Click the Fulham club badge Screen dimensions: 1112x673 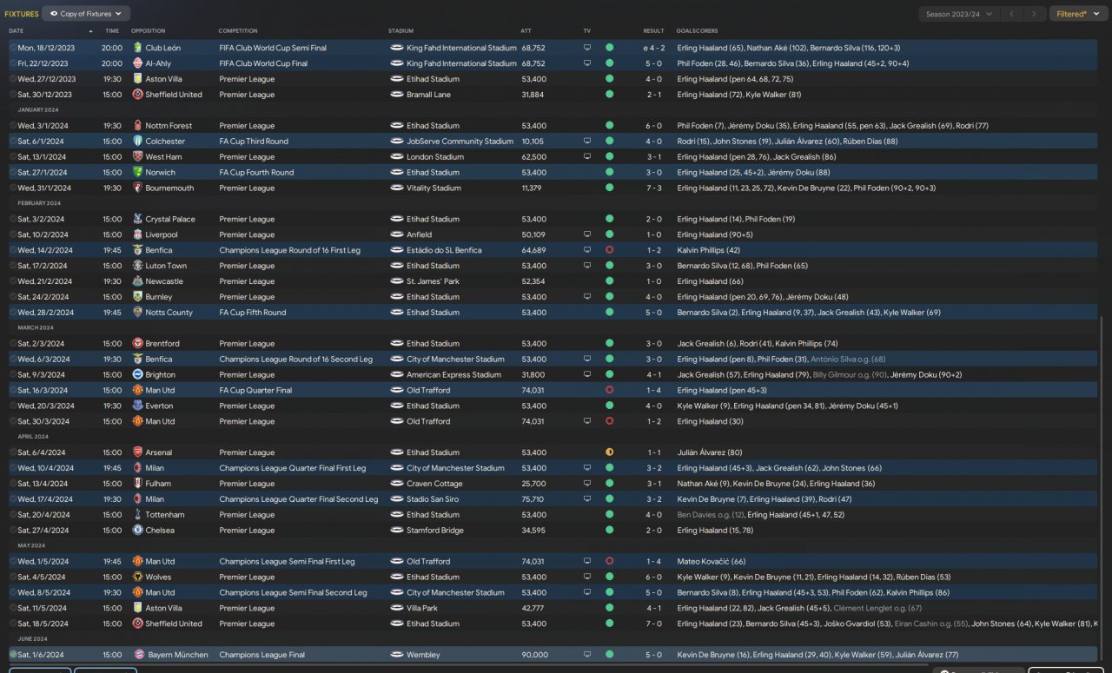137,484
